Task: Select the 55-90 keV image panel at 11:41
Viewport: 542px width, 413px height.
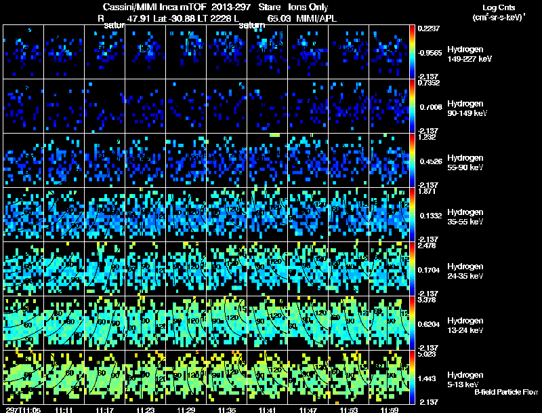Action: [x=267, y=160]
